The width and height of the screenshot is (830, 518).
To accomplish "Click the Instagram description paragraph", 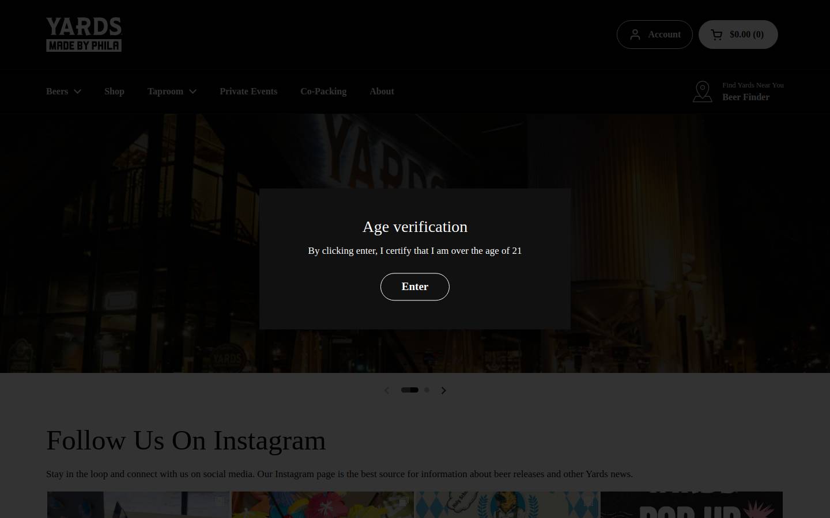I will coord(339,474).
